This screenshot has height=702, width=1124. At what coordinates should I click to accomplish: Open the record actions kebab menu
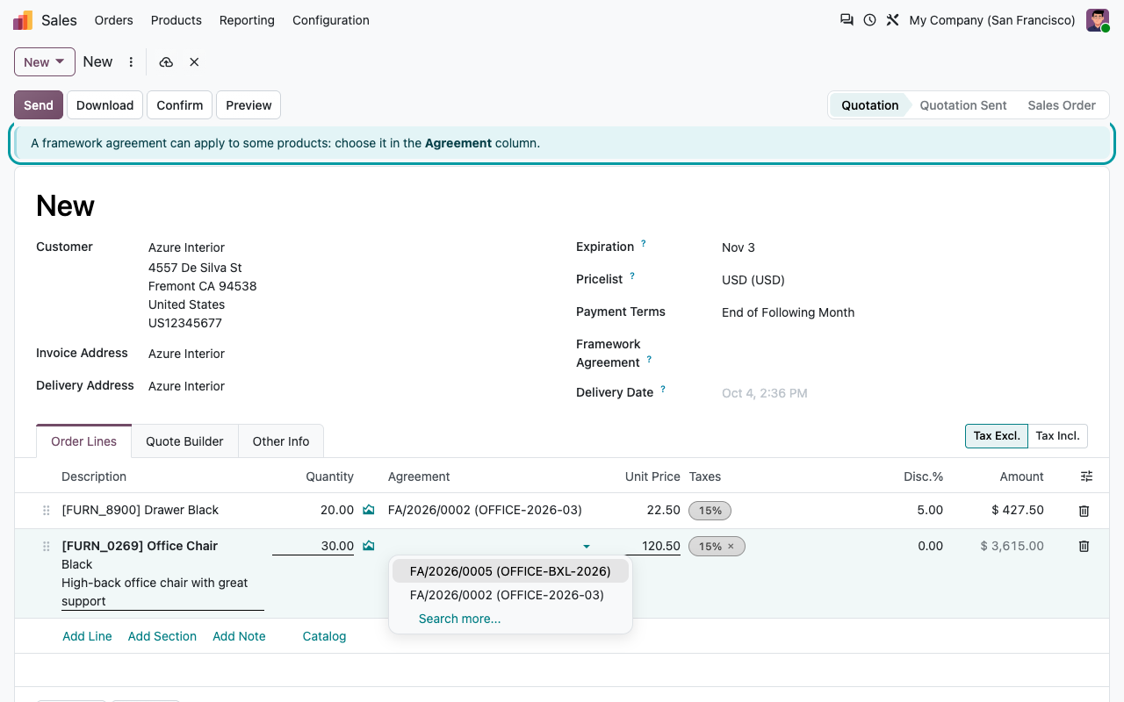pos(131,62)
